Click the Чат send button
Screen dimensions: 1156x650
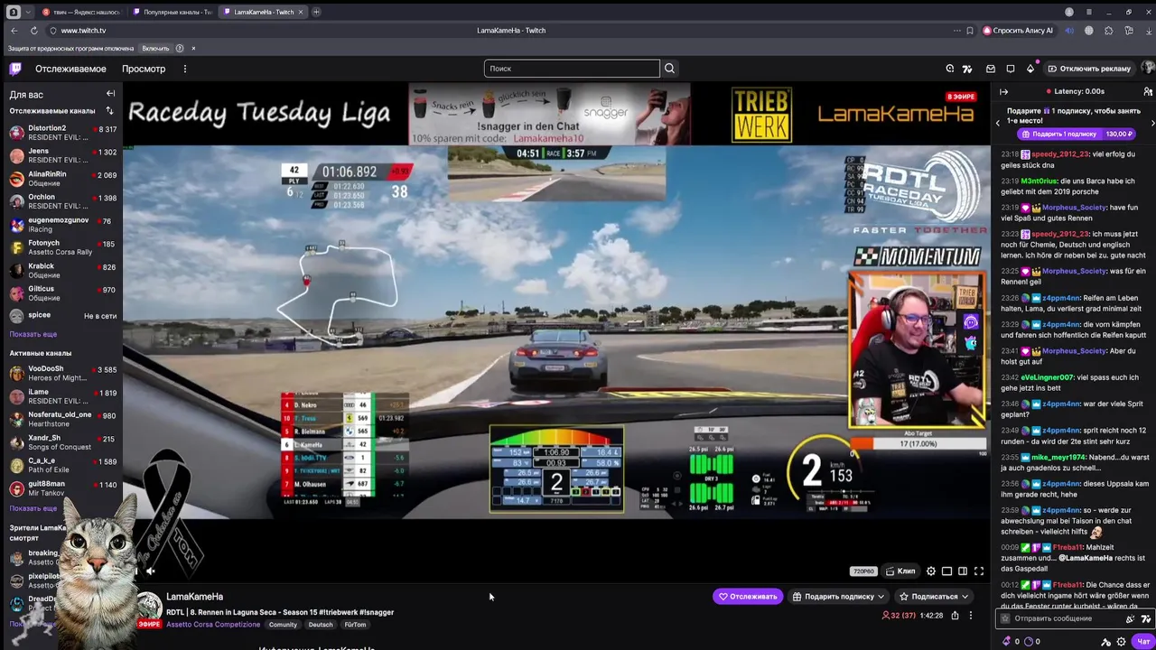pos(1143,642)
